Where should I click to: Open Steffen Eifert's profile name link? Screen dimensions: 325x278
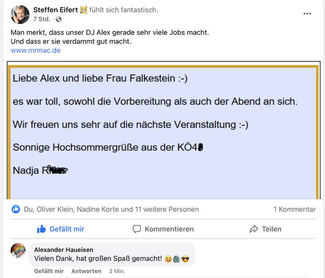(x=55, y=10)
